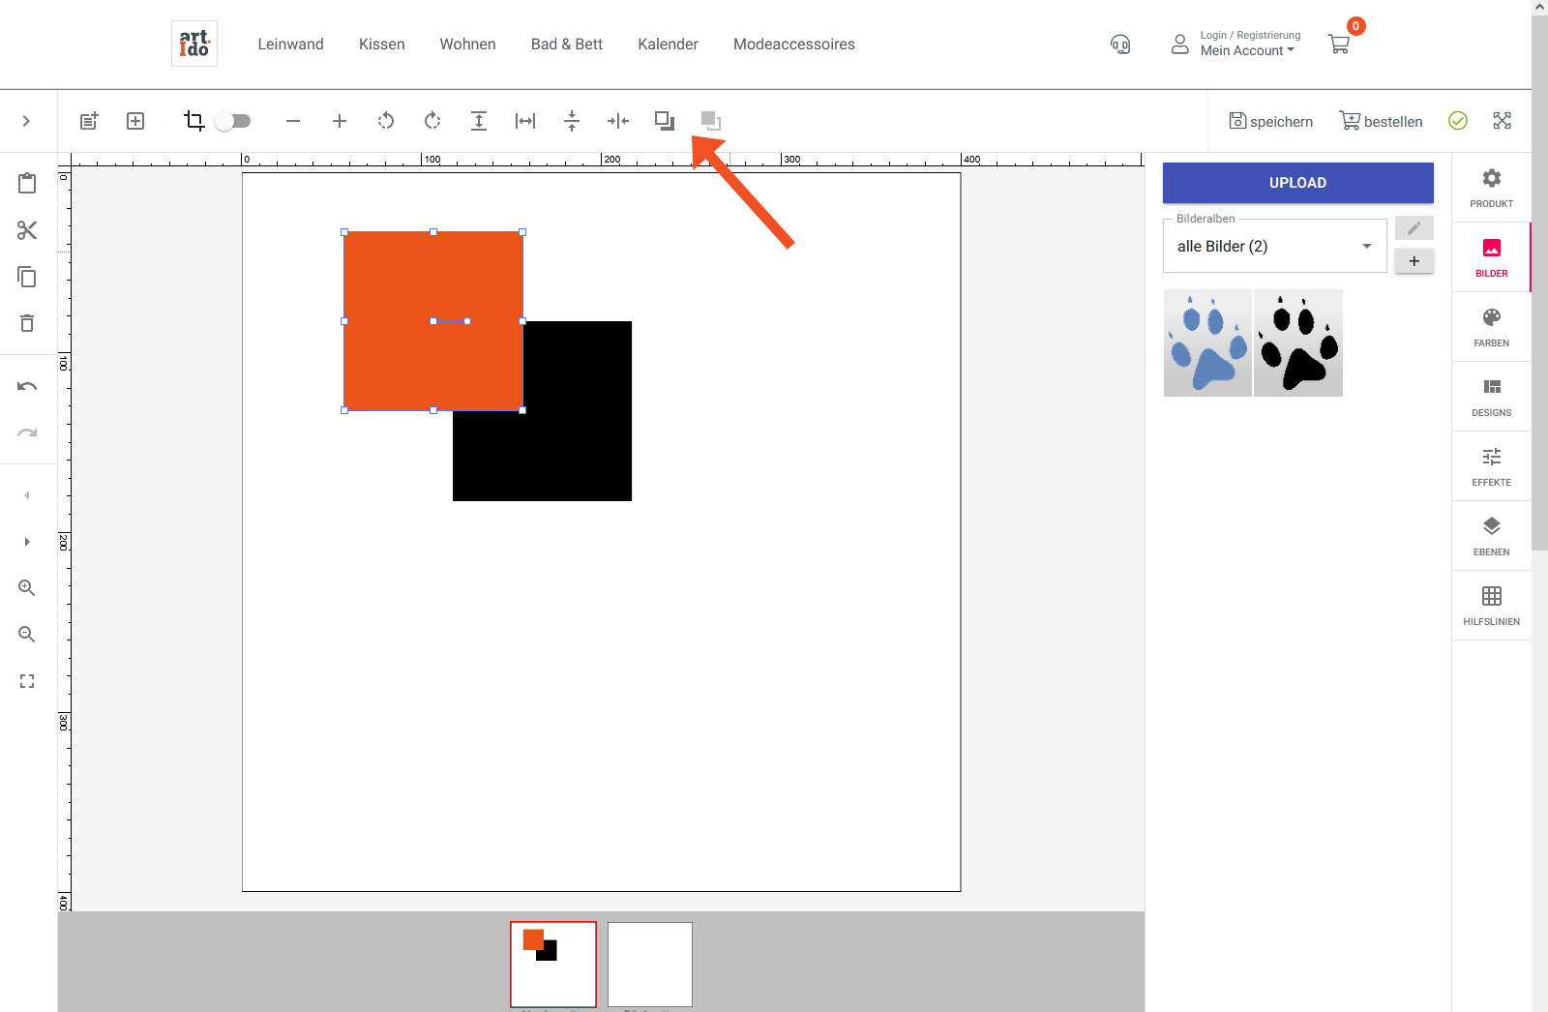The height and width of the screenshot is (1012, 1548).
Task: Open the Modeaccessoires menu
Action: [794, 45]
